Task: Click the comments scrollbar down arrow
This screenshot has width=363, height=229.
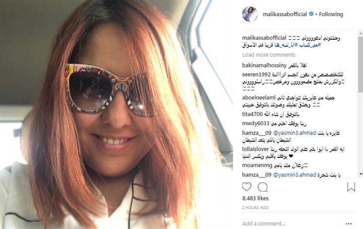Action: point(360,174)
